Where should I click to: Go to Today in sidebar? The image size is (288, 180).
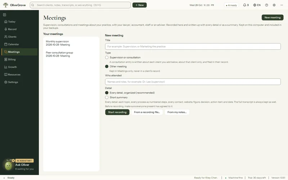pyautogui.click(x=19, y=22)
